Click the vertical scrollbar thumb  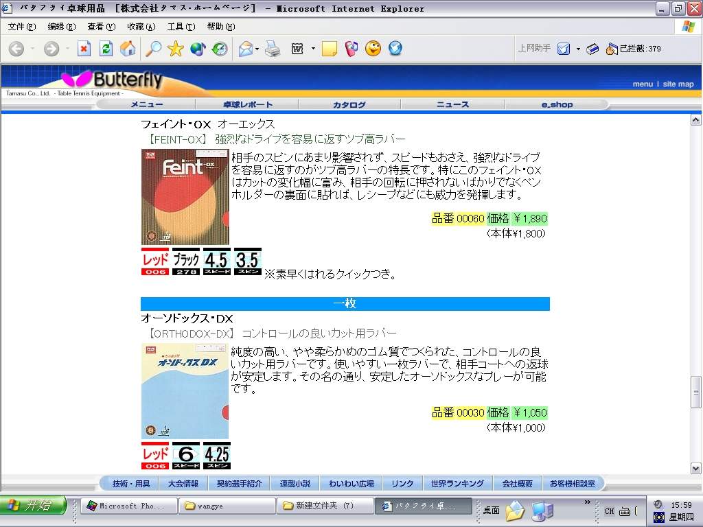695,392
